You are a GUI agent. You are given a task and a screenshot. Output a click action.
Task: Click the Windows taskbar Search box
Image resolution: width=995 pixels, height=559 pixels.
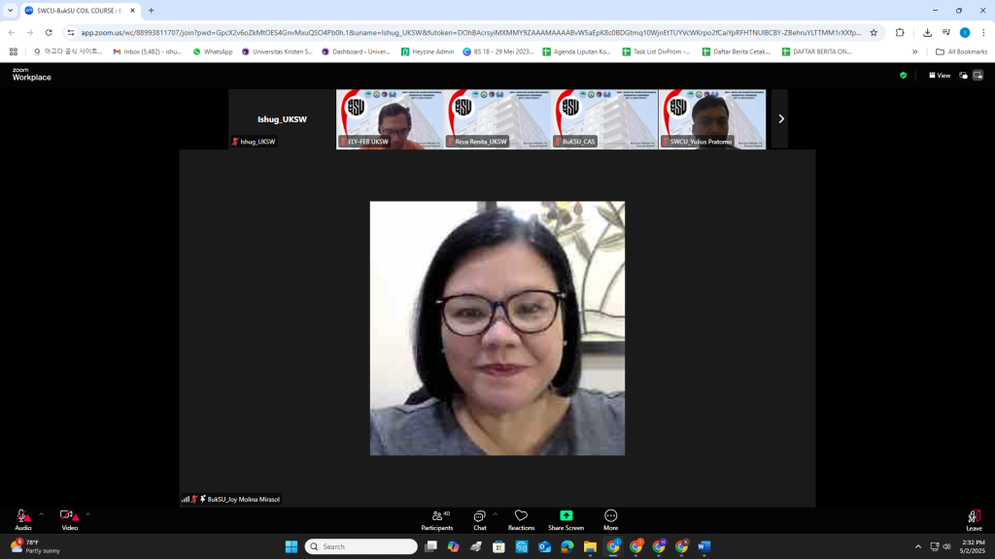(x=361, y=546)
